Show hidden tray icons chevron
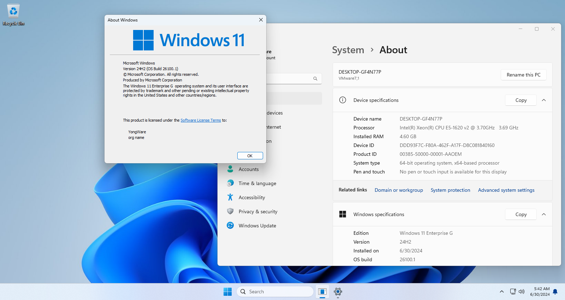 [501, 292]
